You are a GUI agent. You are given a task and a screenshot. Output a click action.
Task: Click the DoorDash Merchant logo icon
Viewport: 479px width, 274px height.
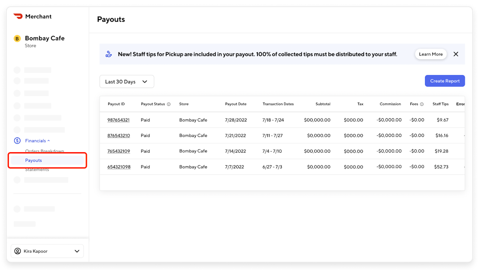click(x=18, y=16)
